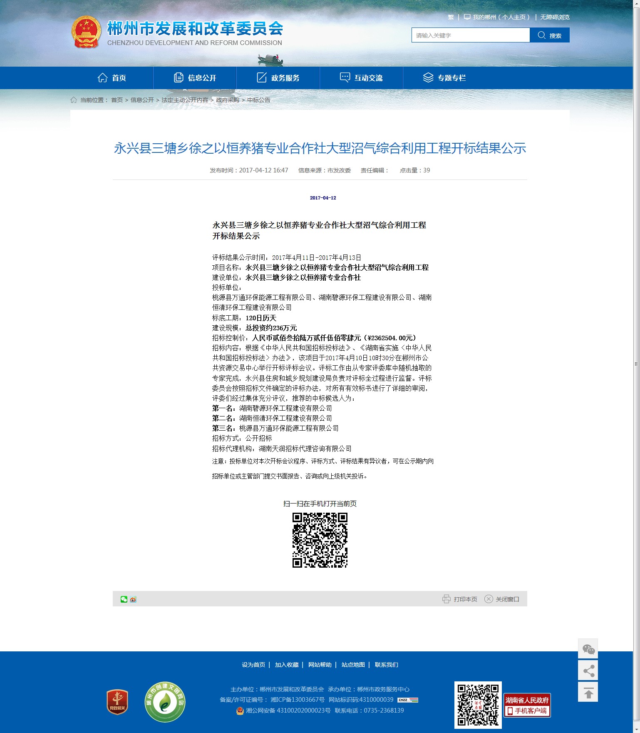The height and width of the screenshot is (733, 640).
Task: Click the article page QR code
Action: pos(320,540)
